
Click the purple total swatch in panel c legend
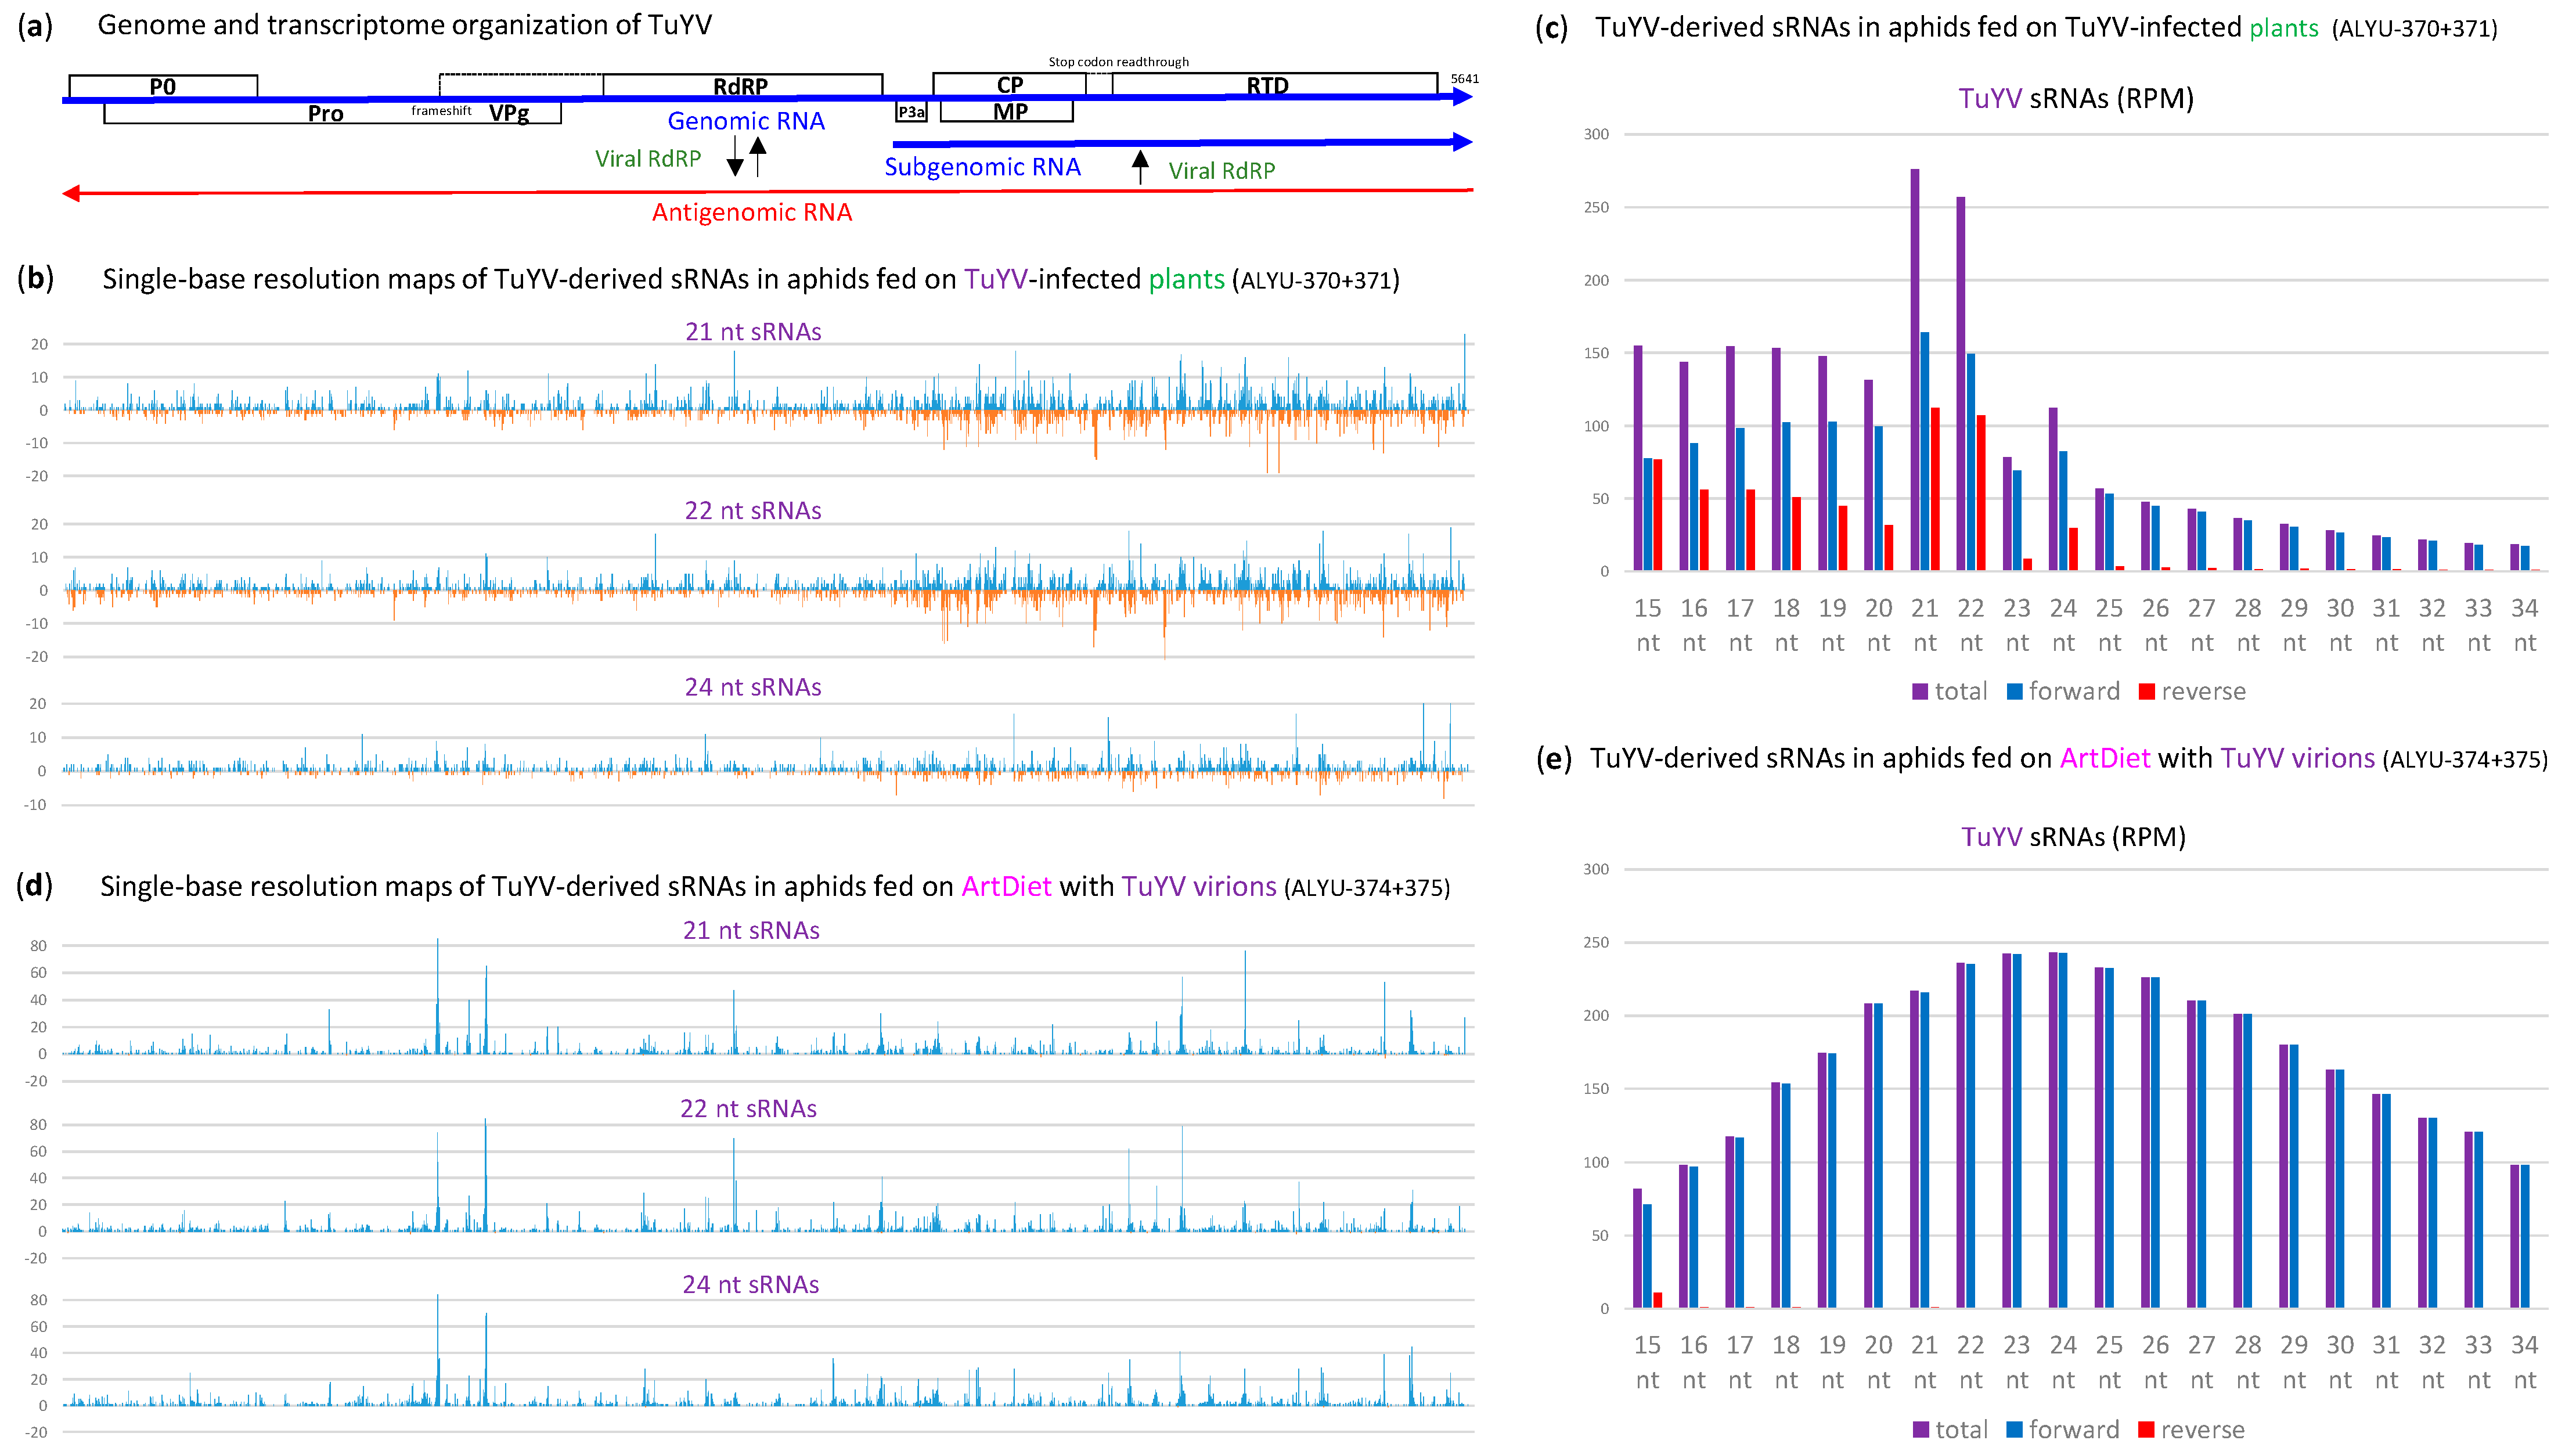[x=1920, y=692]
